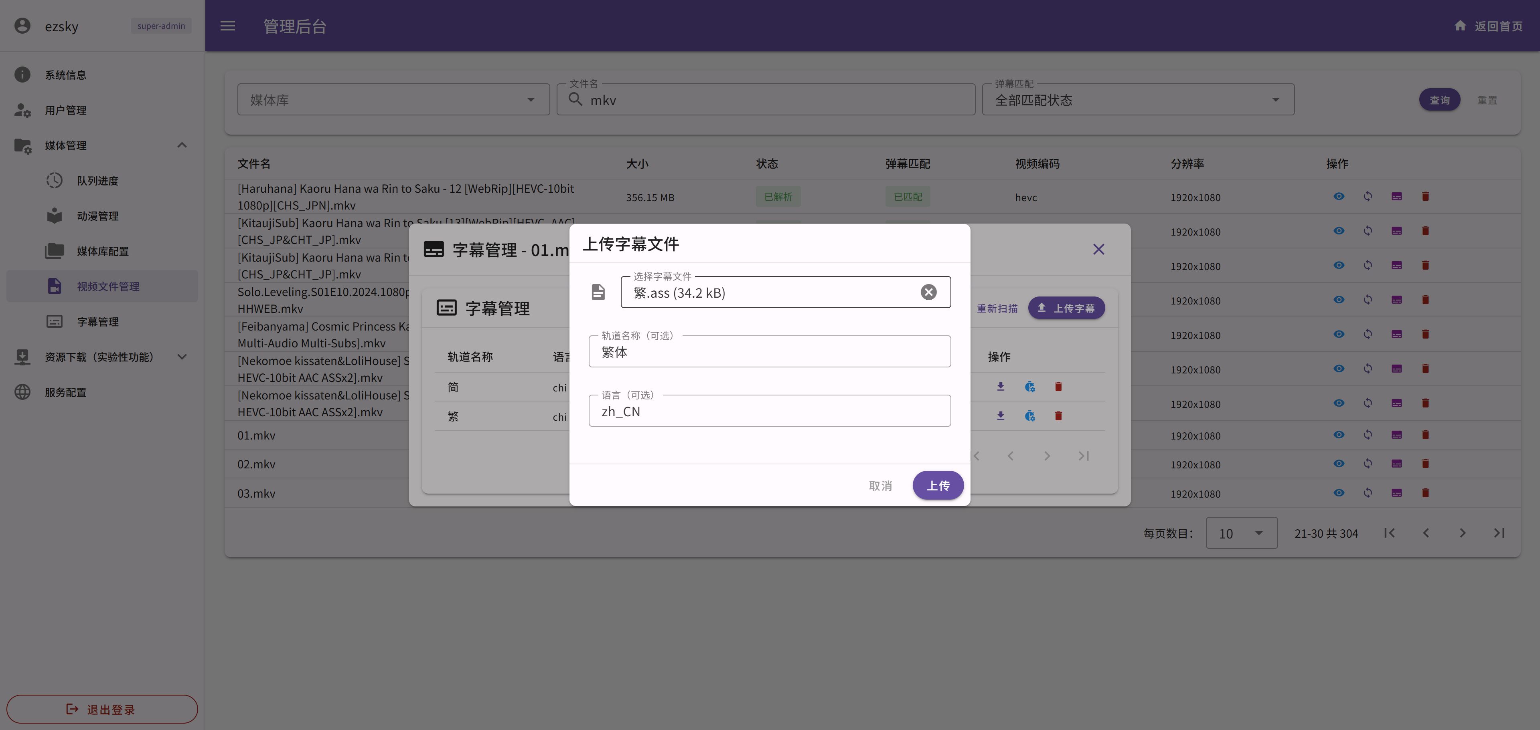The image size is (1540, 730).
Task: Delete the 繁 subtitle track
Action: coord(1058,416)
